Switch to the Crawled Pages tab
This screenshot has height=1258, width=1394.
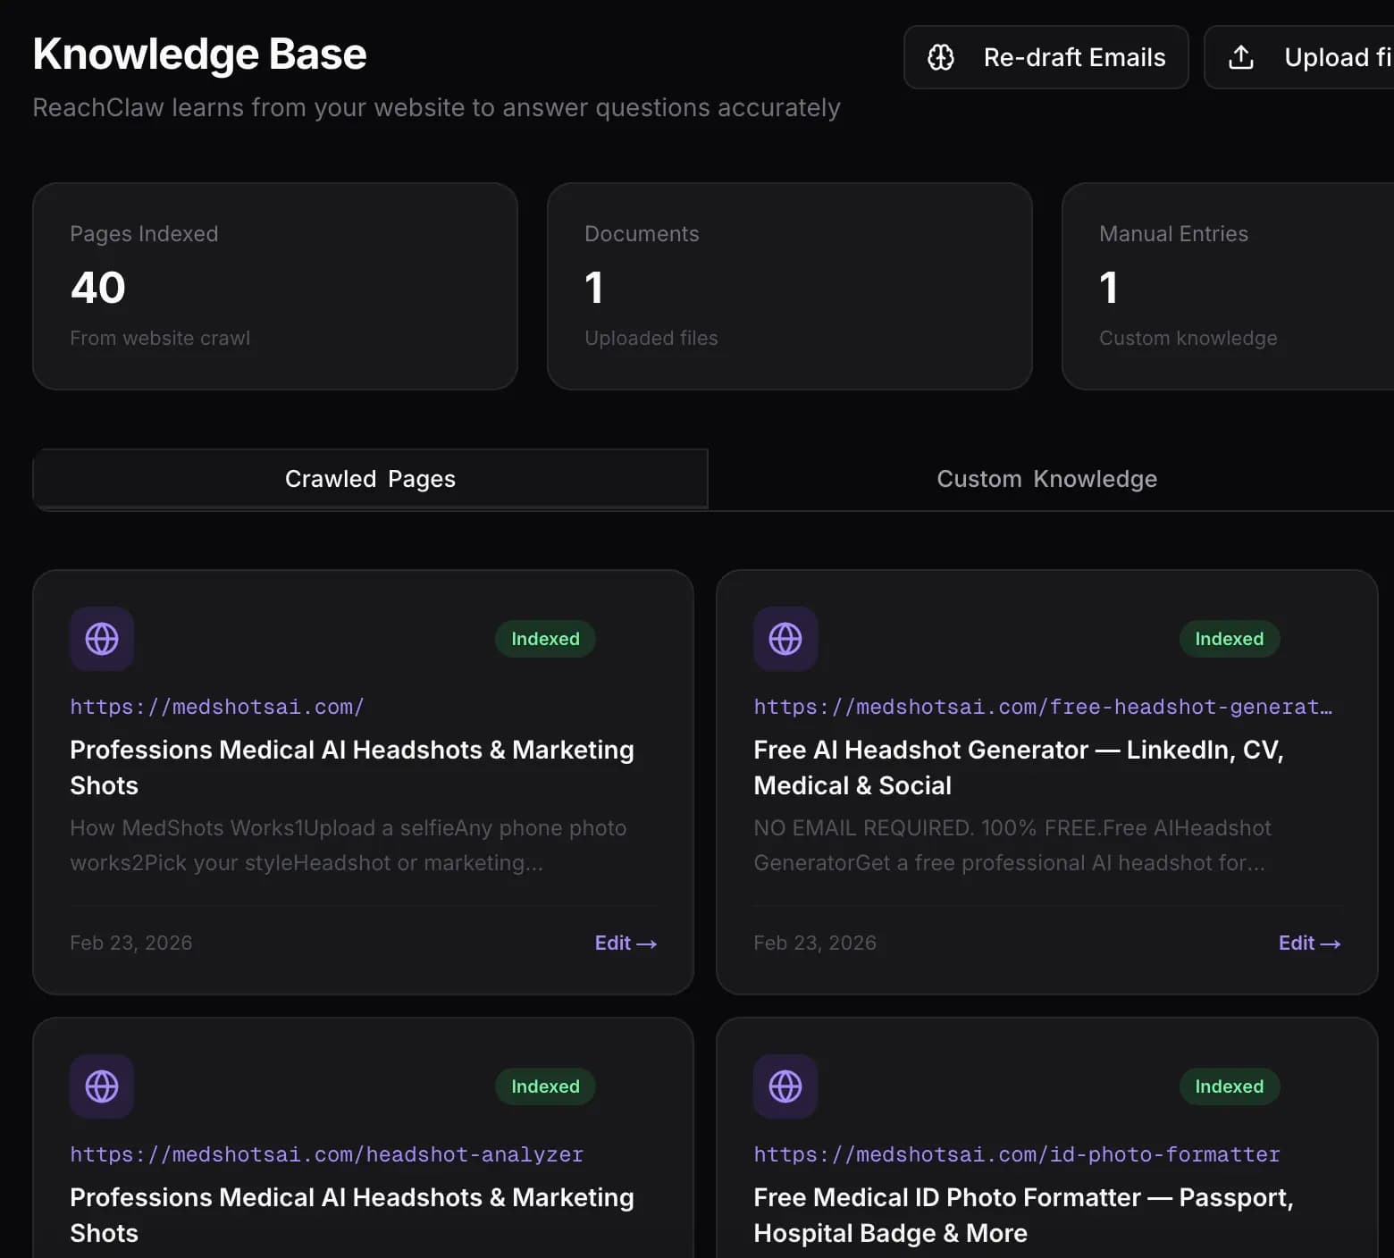click(x=370, y=479)
